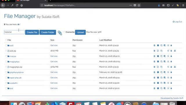The height and width of the screenshot is (105, 186).
Task: Copy the eott folder using copy icon
Action: point(161,45)
